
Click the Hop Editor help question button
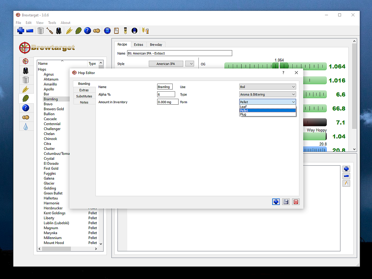pyautogui.click(x=283, y=72)
